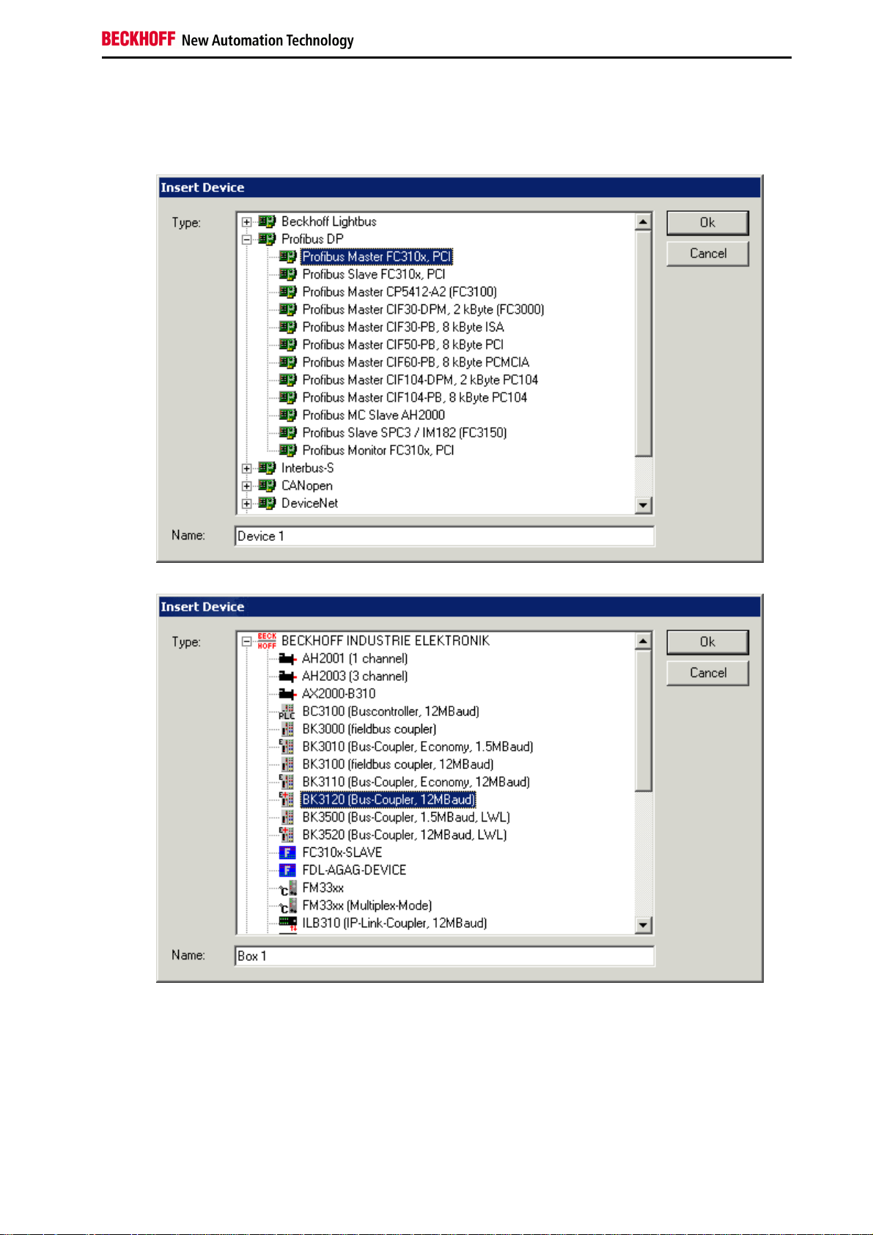Viewport: 873px width, 1235px height.
Task: Click scroll-up arrow in lower box list
Action: [x=644, y=641]
